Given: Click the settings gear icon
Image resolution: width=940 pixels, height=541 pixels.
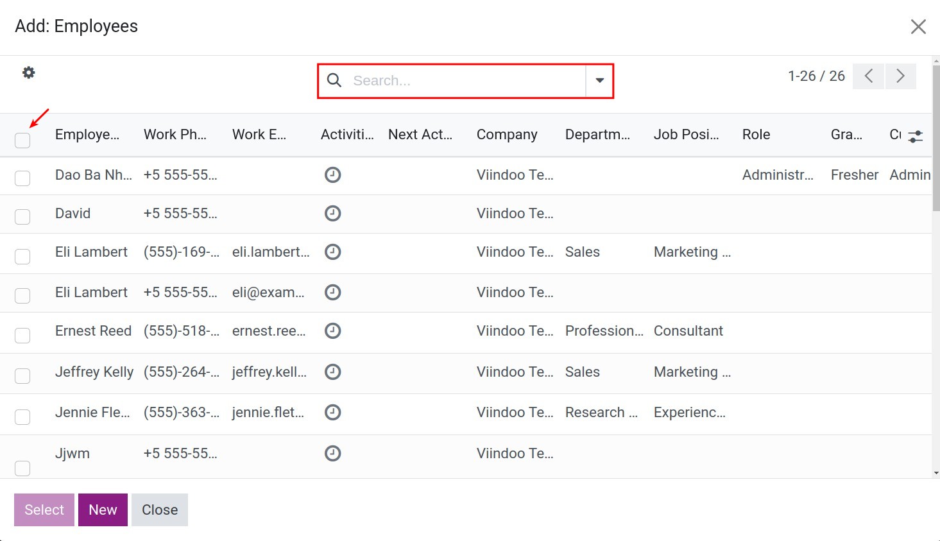Looking at the screenshot, I should pyautogui.click(x=28, y=73).
